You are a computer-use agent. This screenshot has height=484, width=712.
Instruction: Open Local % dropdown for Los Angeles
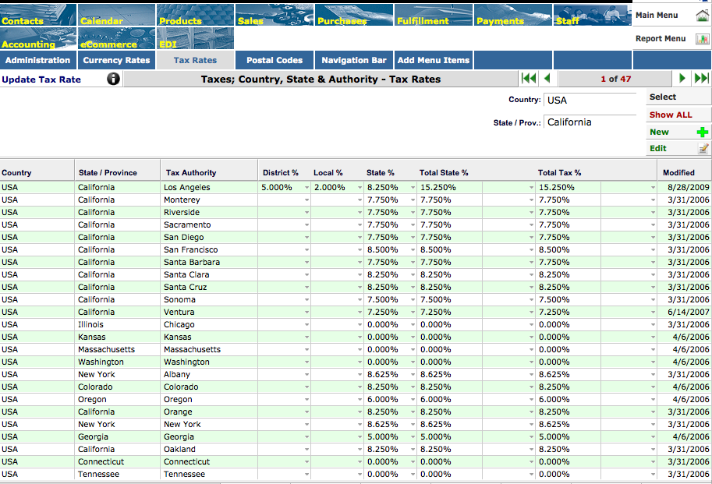click(360, 187)
